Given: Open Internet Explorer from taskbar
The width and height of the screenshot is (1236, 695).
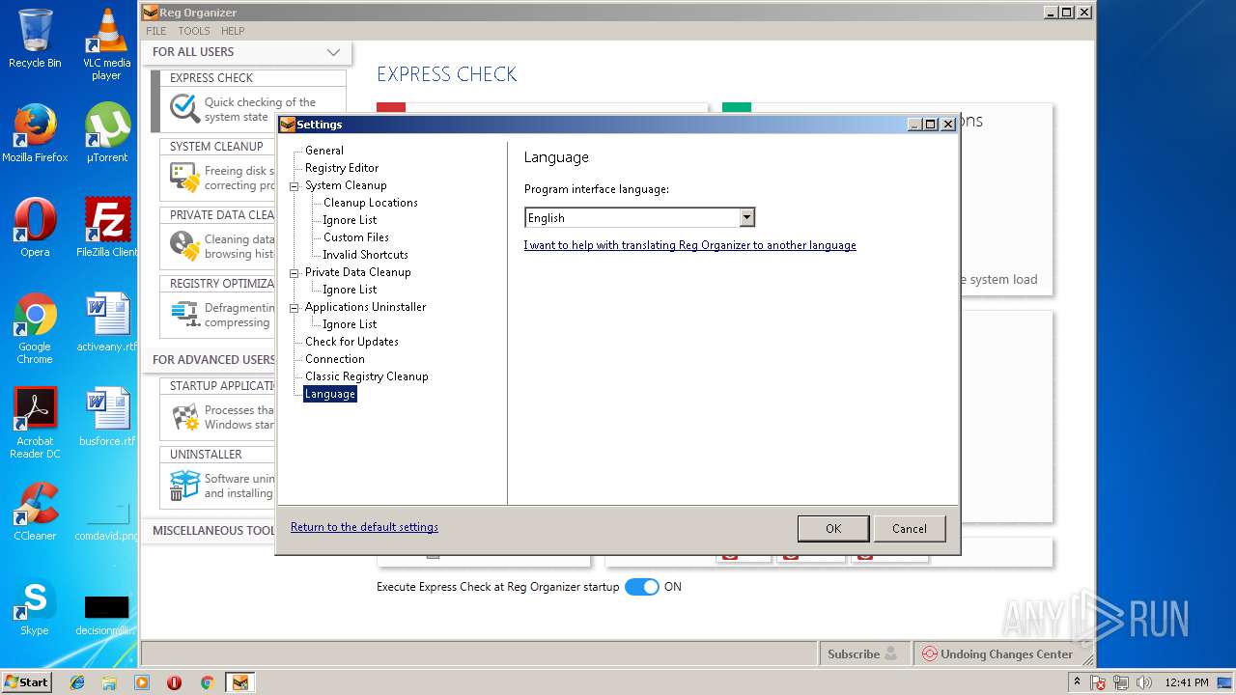Looking at the screenshot, I should click(x=77, y=682).
